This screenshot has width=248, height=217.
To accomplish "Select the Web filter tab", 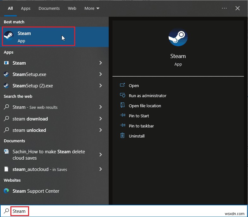I will (x=72, y=9).
